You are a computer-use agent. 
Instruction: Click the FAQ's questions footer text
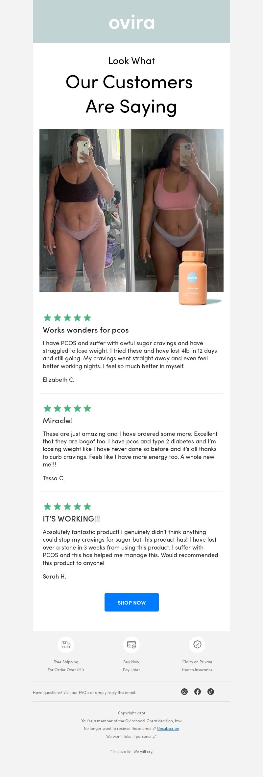point(84,693)
